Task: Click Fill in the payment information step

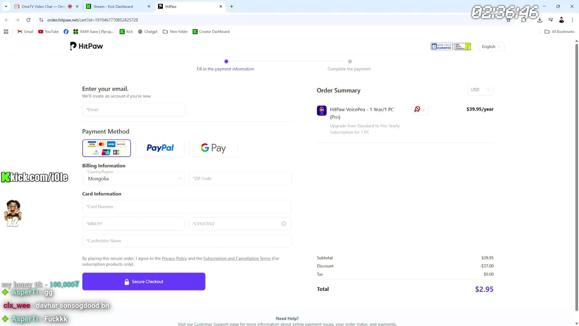Action: [225, 69]
